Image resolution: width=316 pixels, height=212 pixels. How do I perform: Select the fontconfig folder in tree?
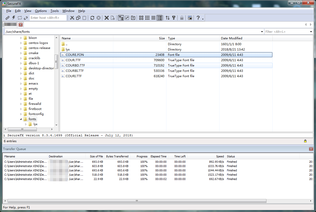tap(36, 114)
